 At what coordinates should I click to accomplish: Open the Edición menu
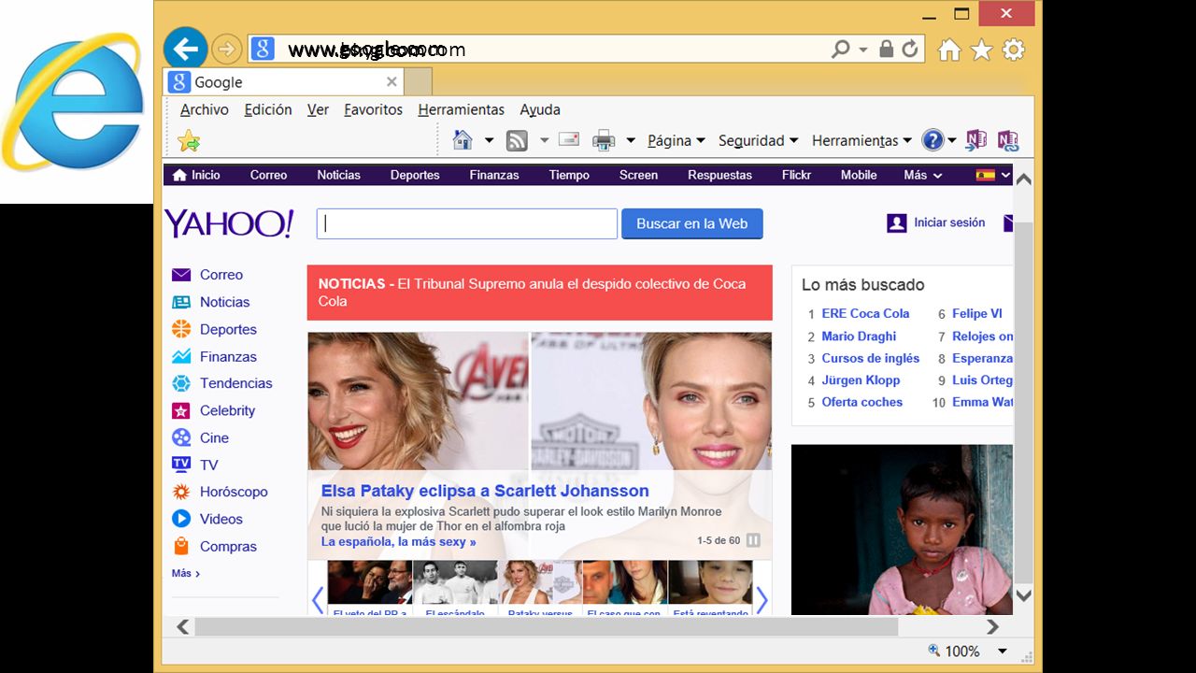click(268, 109)
